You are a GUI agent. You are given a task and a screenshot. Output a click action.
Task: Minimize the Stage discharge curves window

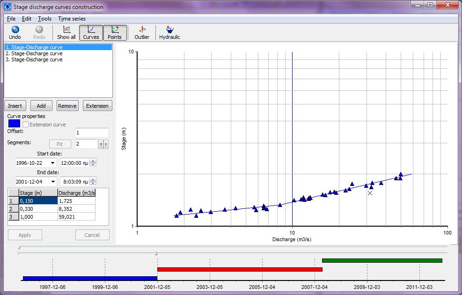click(x=418, y=5)
